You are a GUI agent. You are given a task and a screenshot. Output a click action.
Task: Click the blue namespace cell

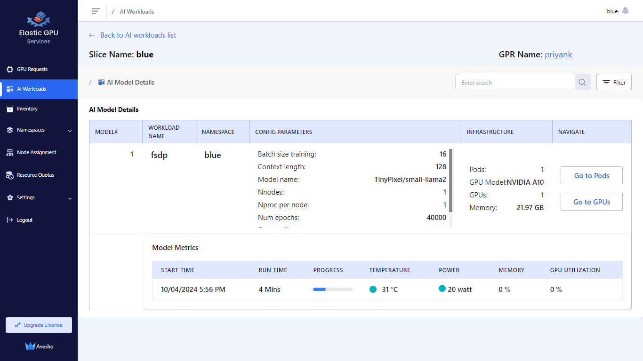click(x=213, y=155)
